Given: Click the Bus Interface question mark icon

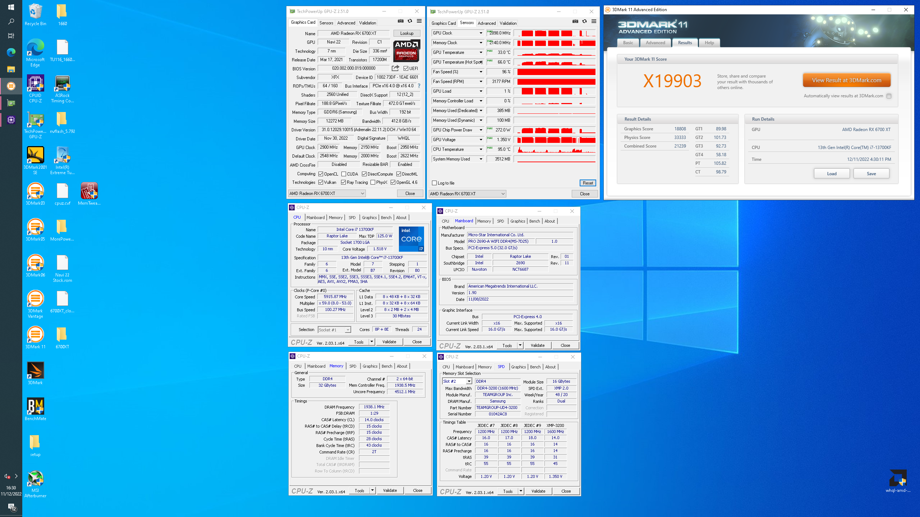Looking at the screenshot, I should point(419,86).
